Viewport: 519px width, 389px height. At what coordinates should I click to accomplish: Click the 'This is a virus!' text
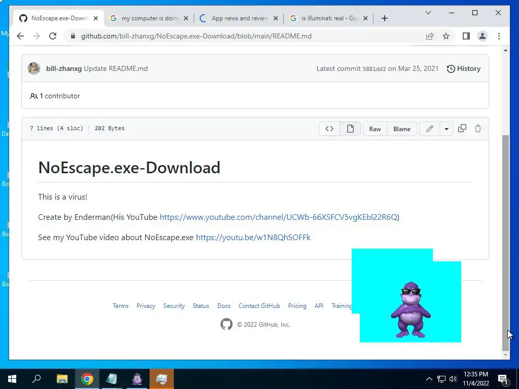62,197
